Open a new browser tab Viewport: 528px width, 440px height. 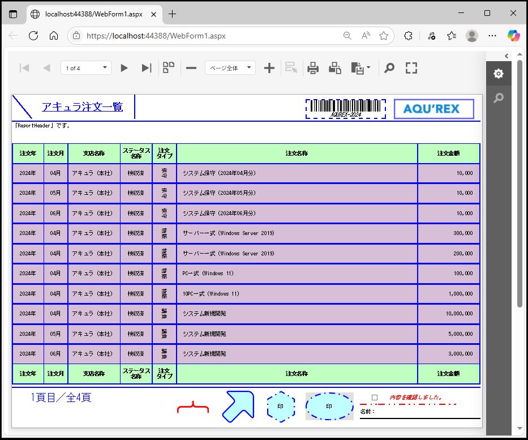pyautogui.click(x=173, y=14)
